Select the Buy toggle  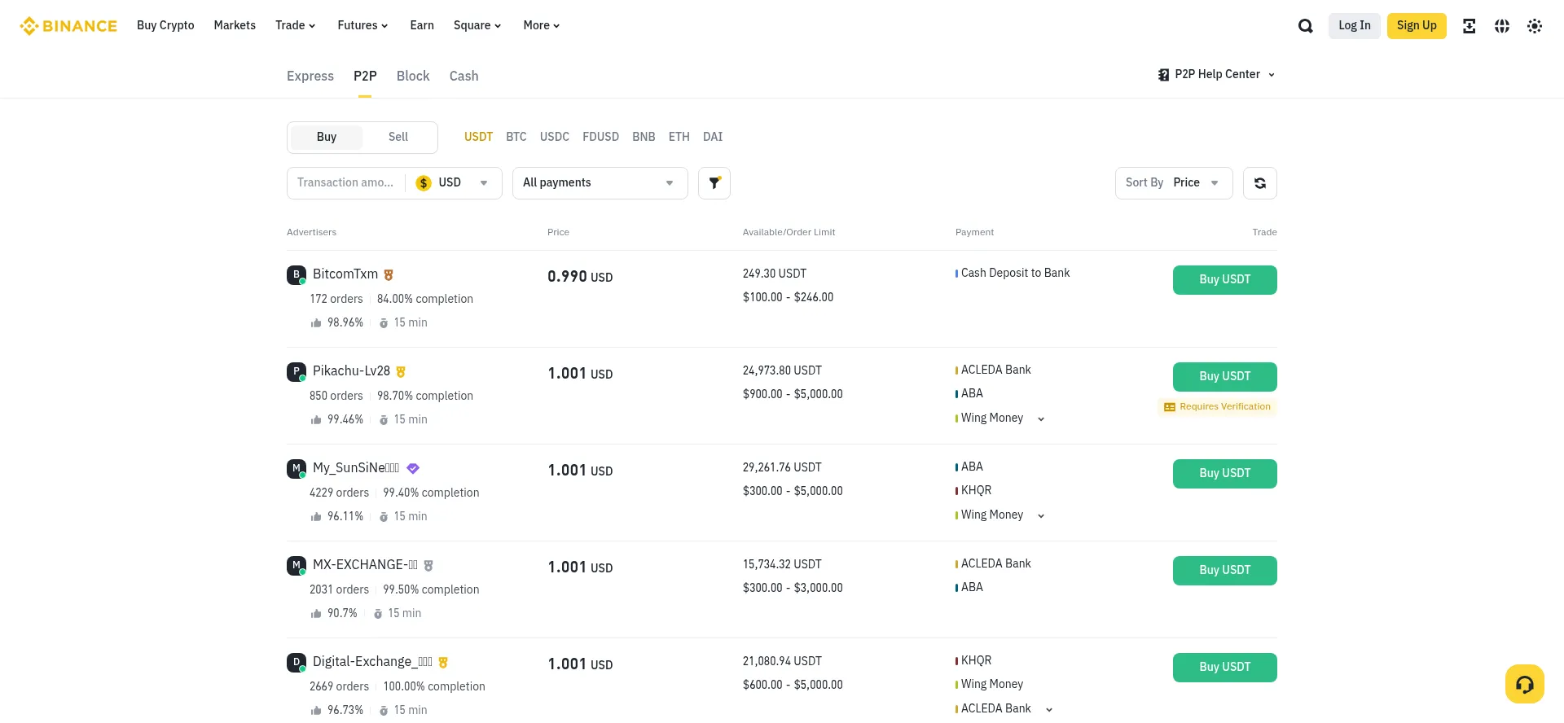(x=327, y=137)
